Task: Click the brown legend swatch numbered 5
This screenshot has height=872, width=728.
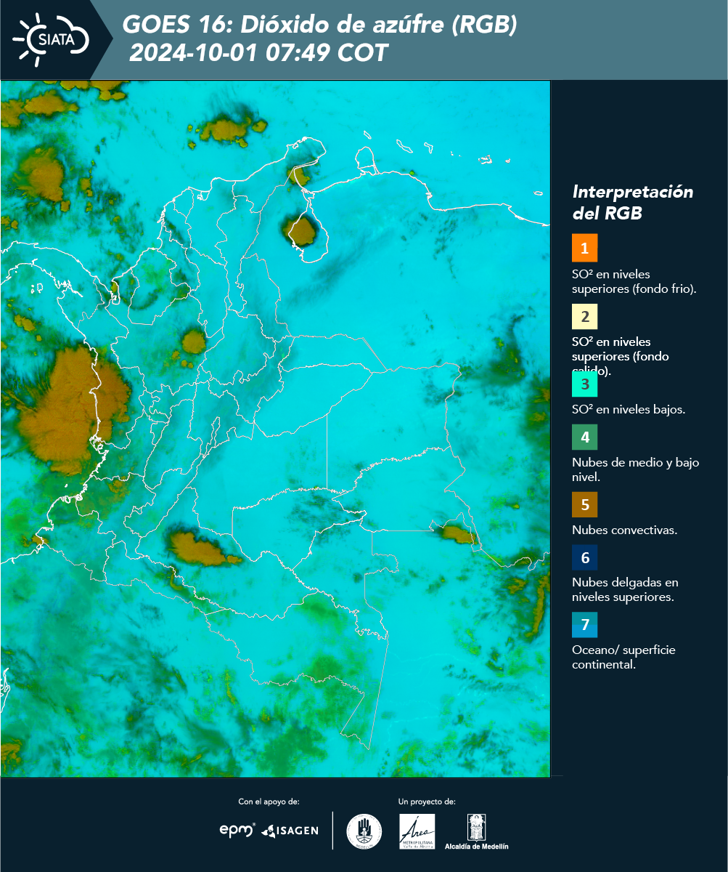Action: click(584, 504)
